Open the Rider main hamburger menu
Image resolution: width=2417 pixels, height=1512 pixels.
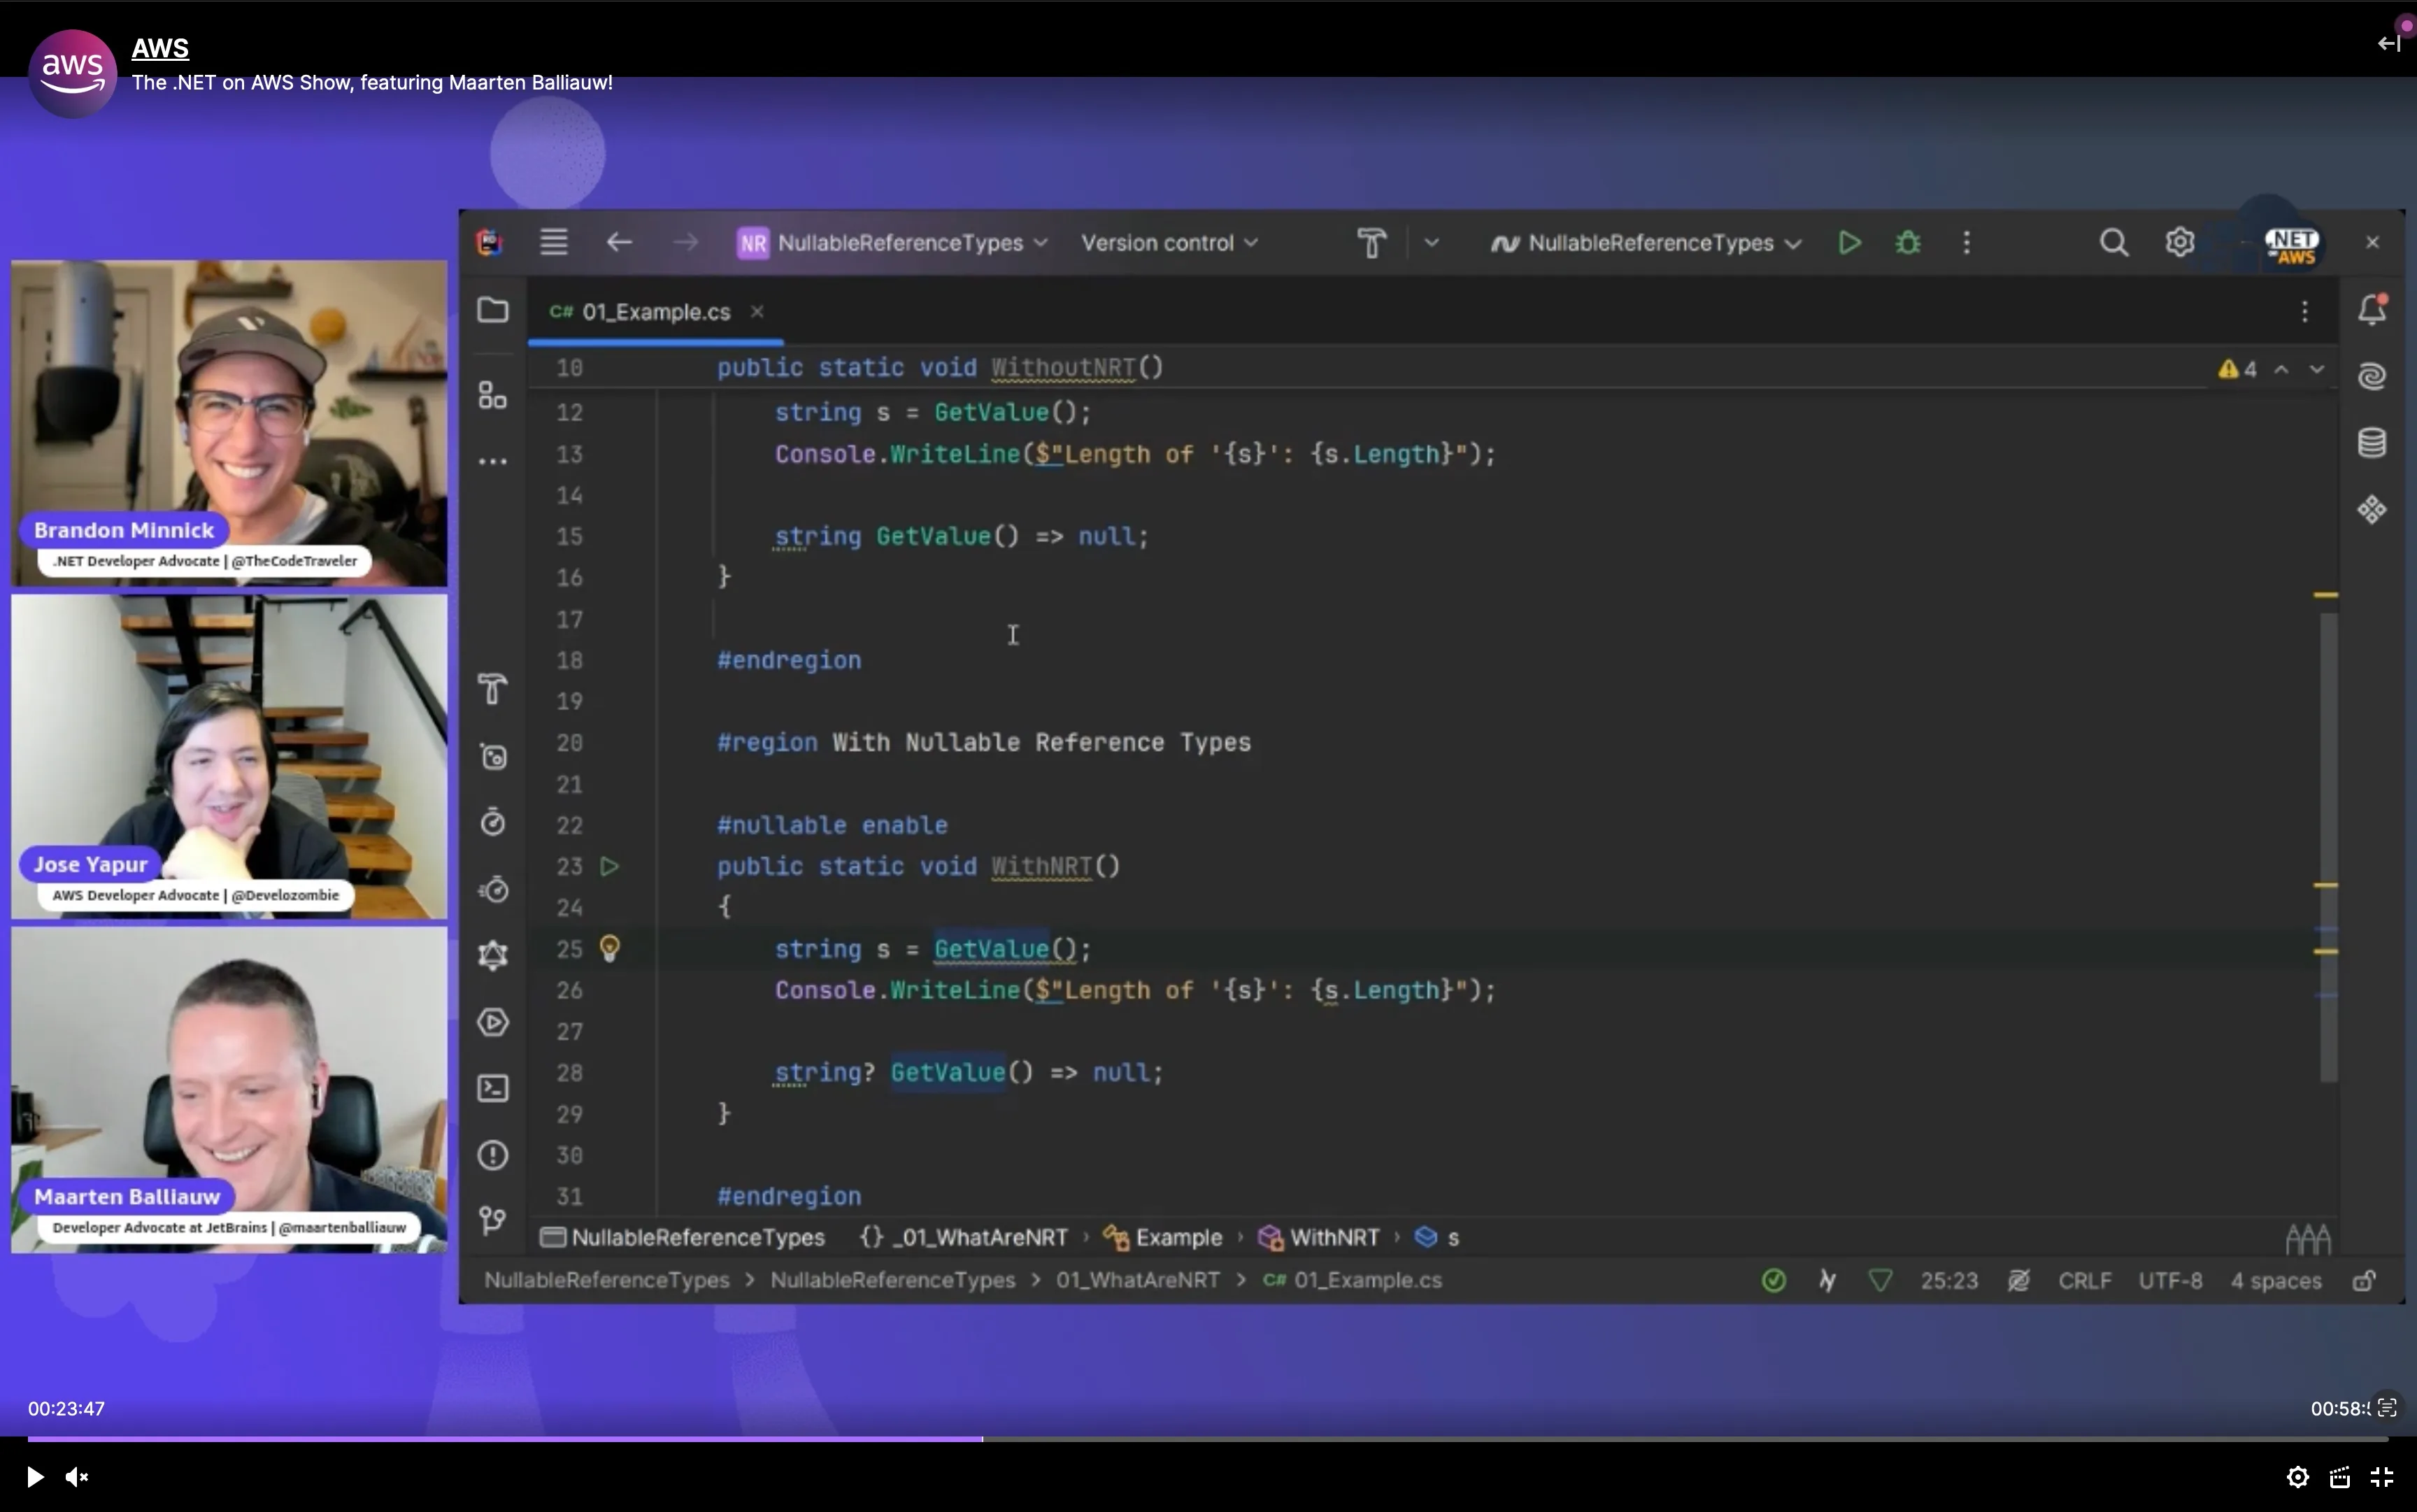click(x=554, y=242)
